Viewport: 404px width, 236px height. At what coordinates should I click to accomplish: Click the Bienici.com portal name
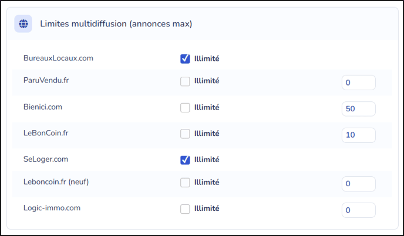(43, 107)
